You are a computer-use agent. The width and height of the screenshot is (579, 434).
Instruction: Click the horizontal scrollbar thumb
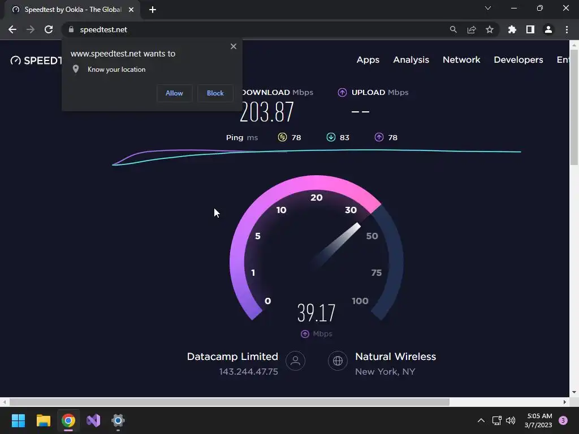tap(230, 402)
